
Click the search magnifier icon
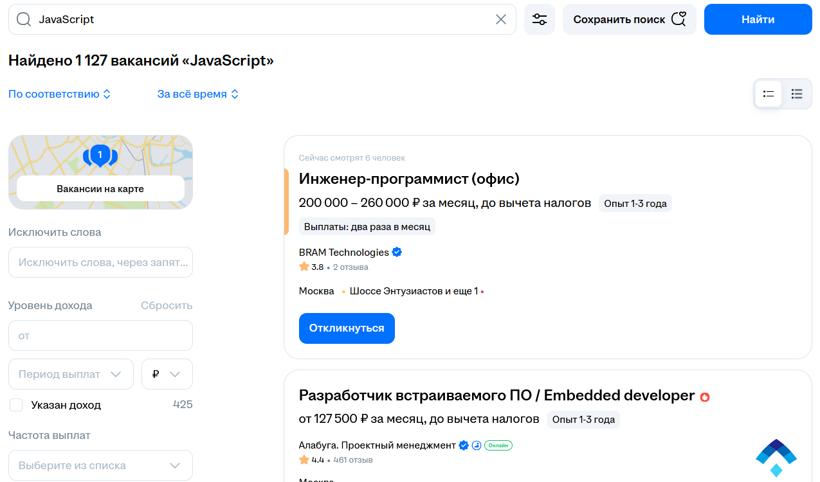tap(24, 19)
